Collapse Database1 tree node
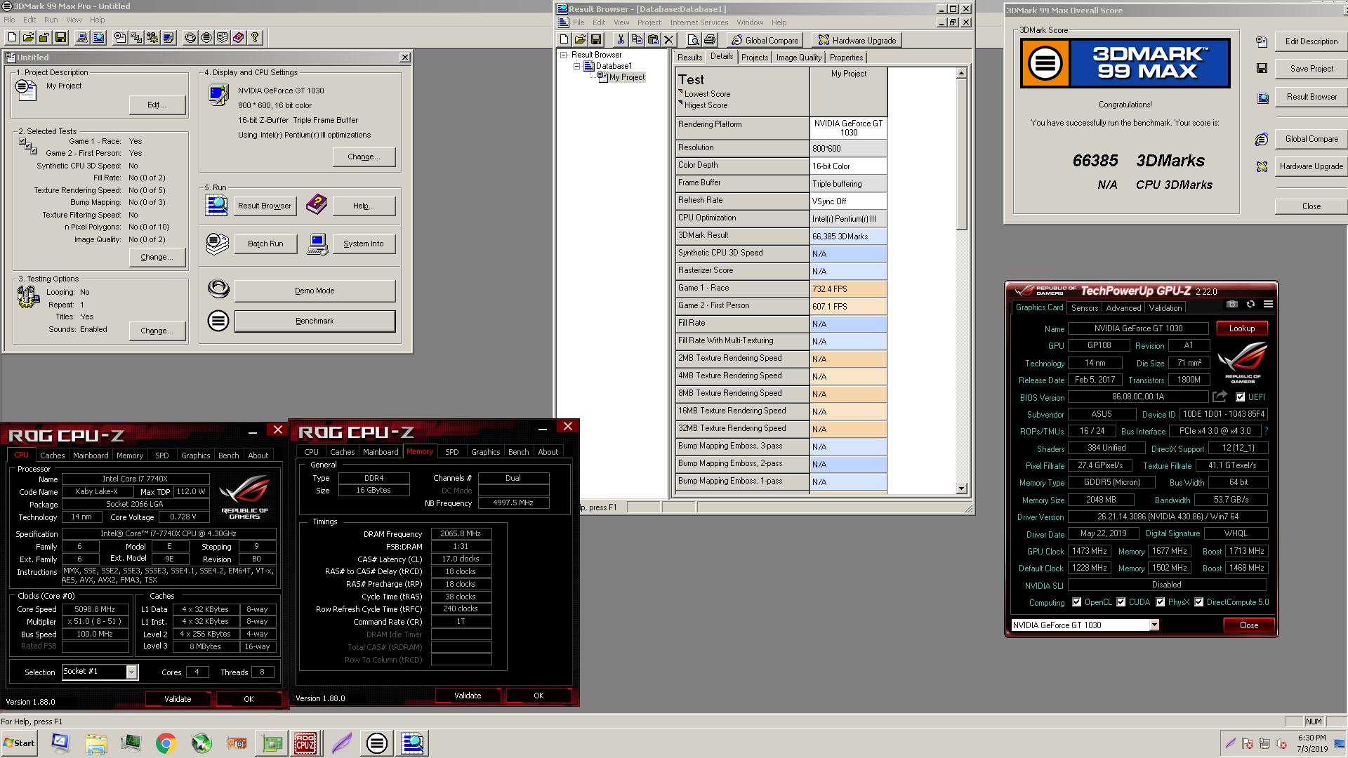This screenshot has width=1348, height=758. click(x=577, y=66)
